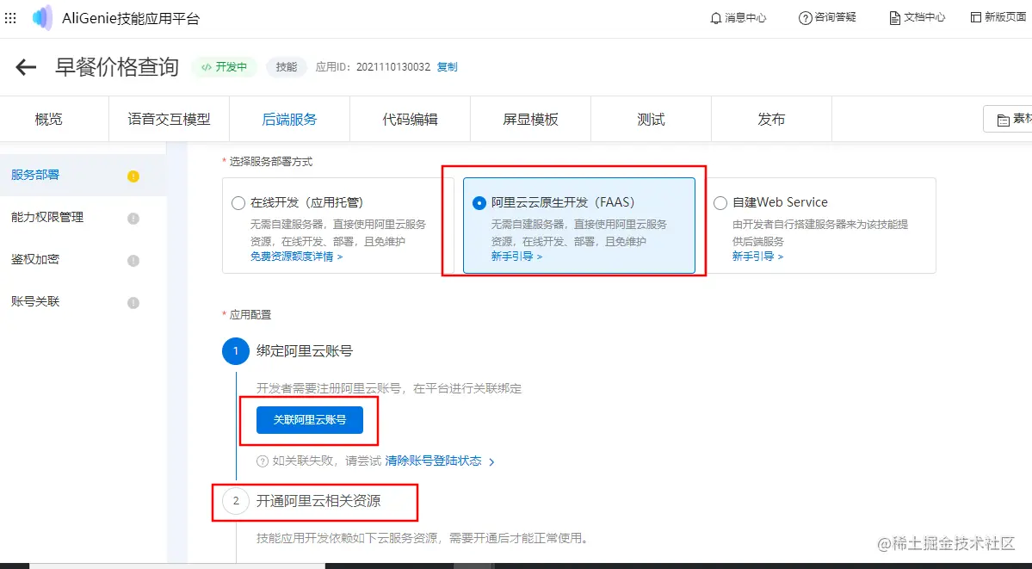Image resolution: width=1032 pixels, height=569 pixels.
Task: Open 新手引导 link under FAAS option
Action: 516,257
